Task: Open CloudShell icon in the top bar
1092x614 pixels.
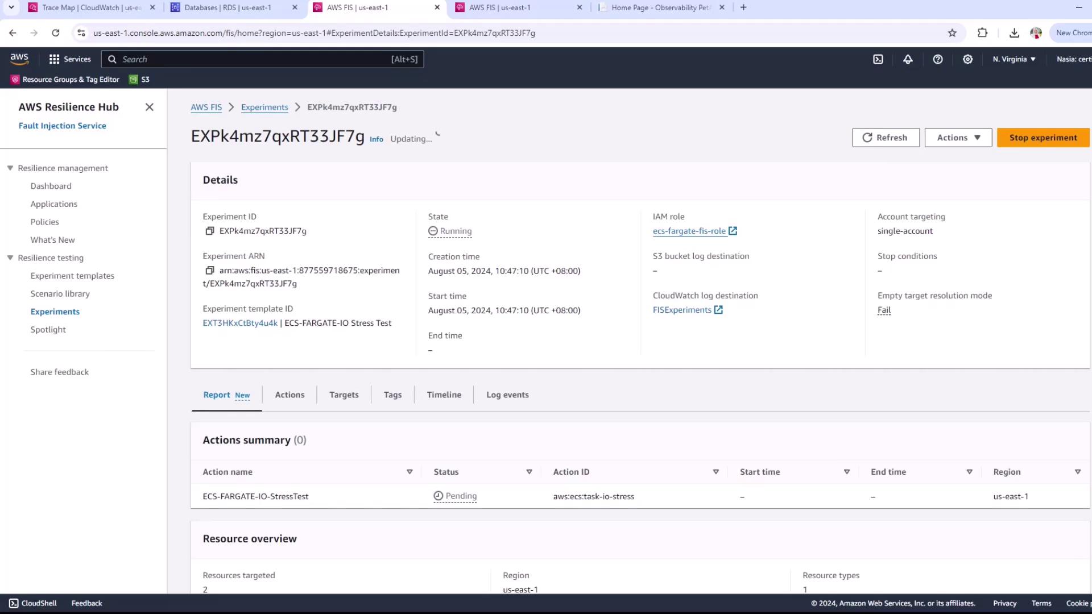Action: pos(878,59)
